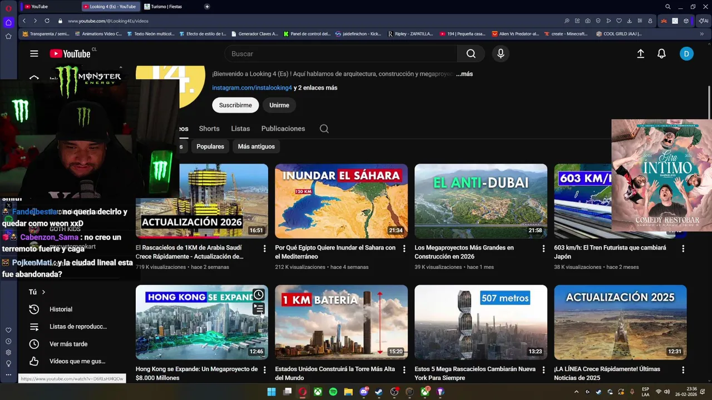Open options for 5 Mega Rascacielos video

click(x=544, y=369)
